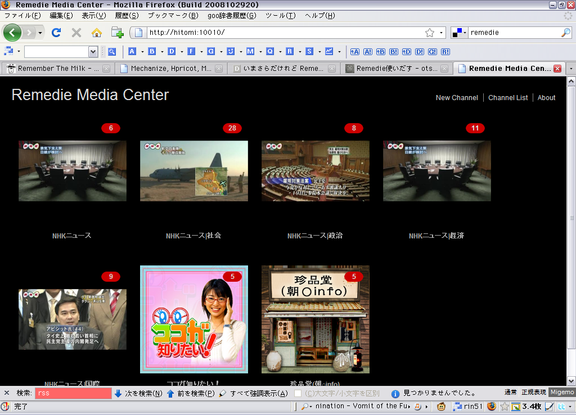
Task: Open the goo logo menu dropdown arrow
Action: click(x=19, y=52)
